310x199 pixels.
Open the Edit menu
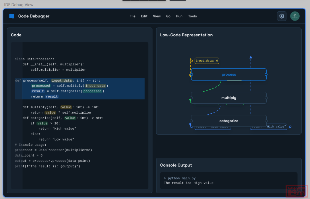click(x=144, y=16)
